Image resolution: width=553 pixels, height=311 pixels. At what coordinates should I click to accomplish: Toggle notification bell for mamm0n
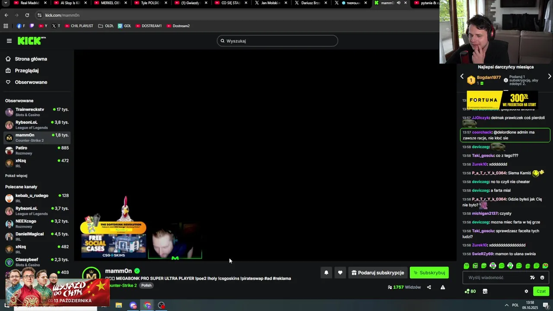(x=326, y=273)
